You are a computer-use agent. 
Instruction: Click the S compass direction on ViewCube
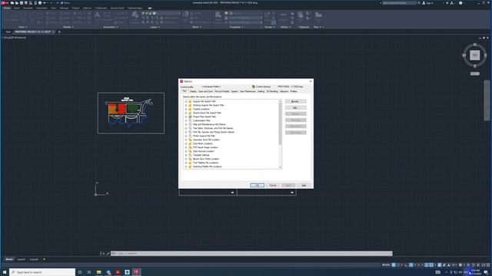(x=475, y=66)
